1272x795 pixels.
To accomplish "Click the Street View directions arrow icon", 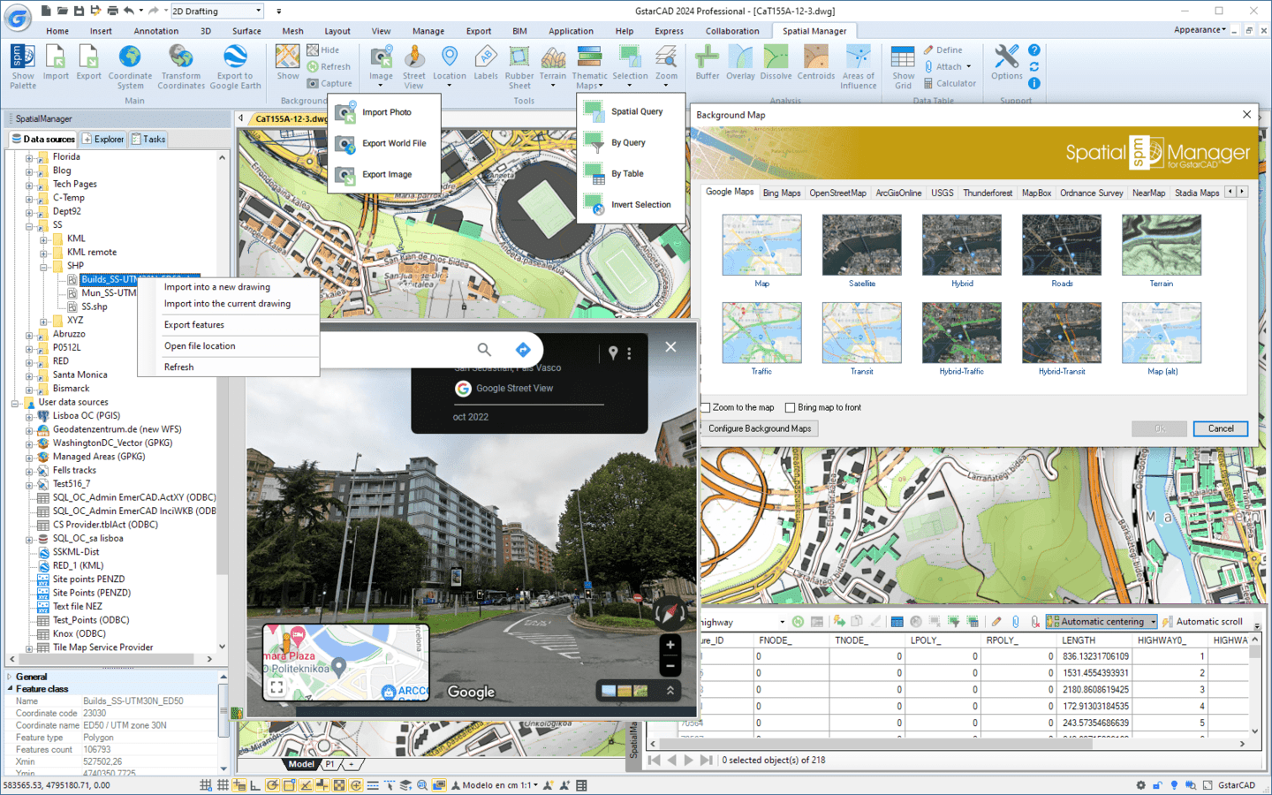I will pos(523,350).
